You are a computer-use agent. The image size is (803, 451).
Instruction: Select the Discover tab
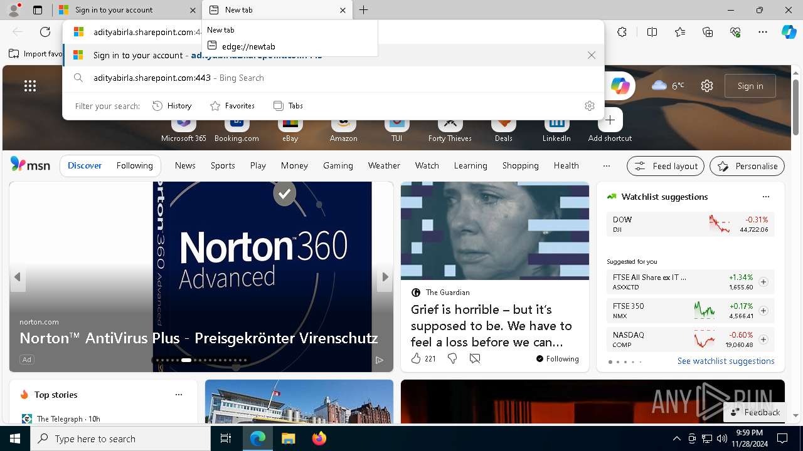pos(85,166)
